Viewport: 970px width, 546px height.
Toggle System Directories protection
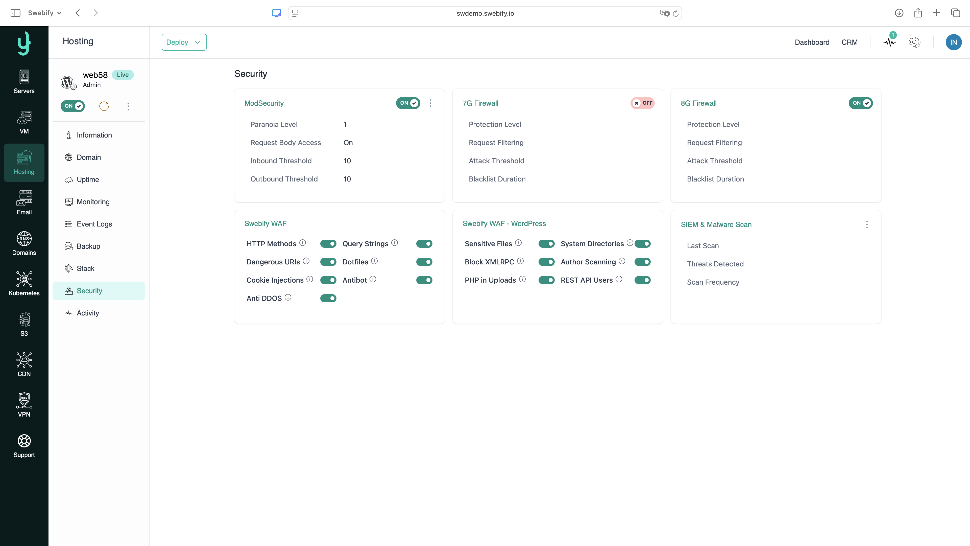pos(643,244)
